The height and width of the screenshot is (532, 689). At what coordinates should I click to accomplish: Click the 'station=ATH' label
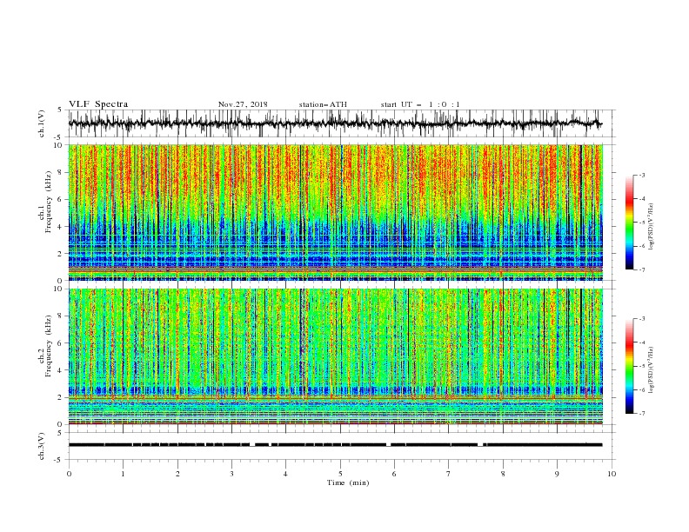click(323, 104)
